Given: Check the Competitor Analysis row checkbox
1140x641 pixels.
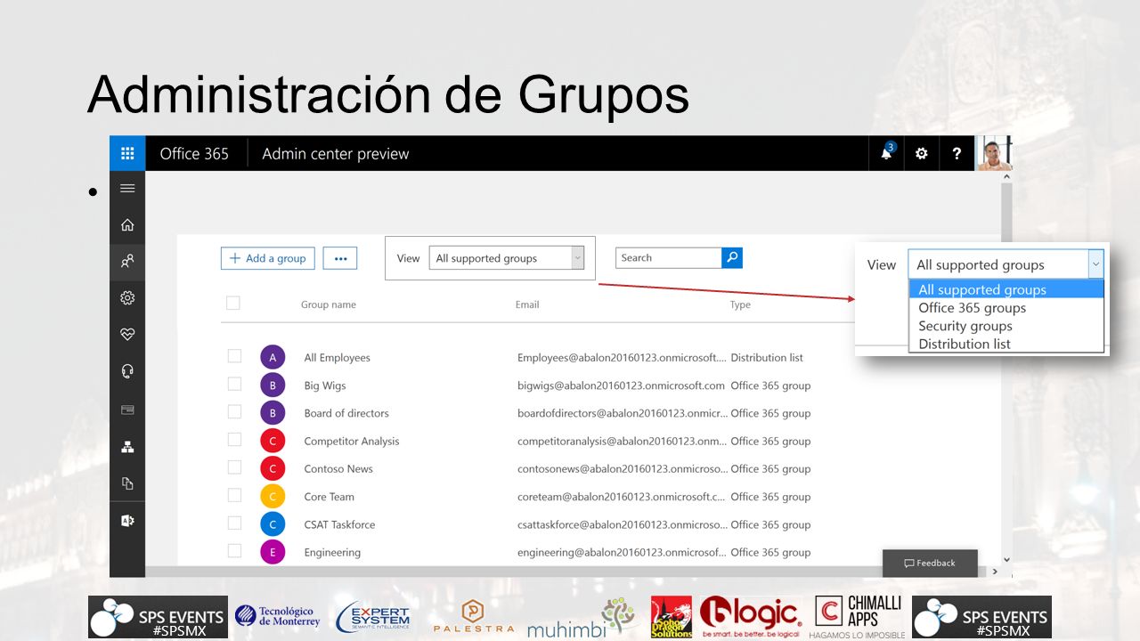Looking at the screenshot, I should click(x=234, y=439).
